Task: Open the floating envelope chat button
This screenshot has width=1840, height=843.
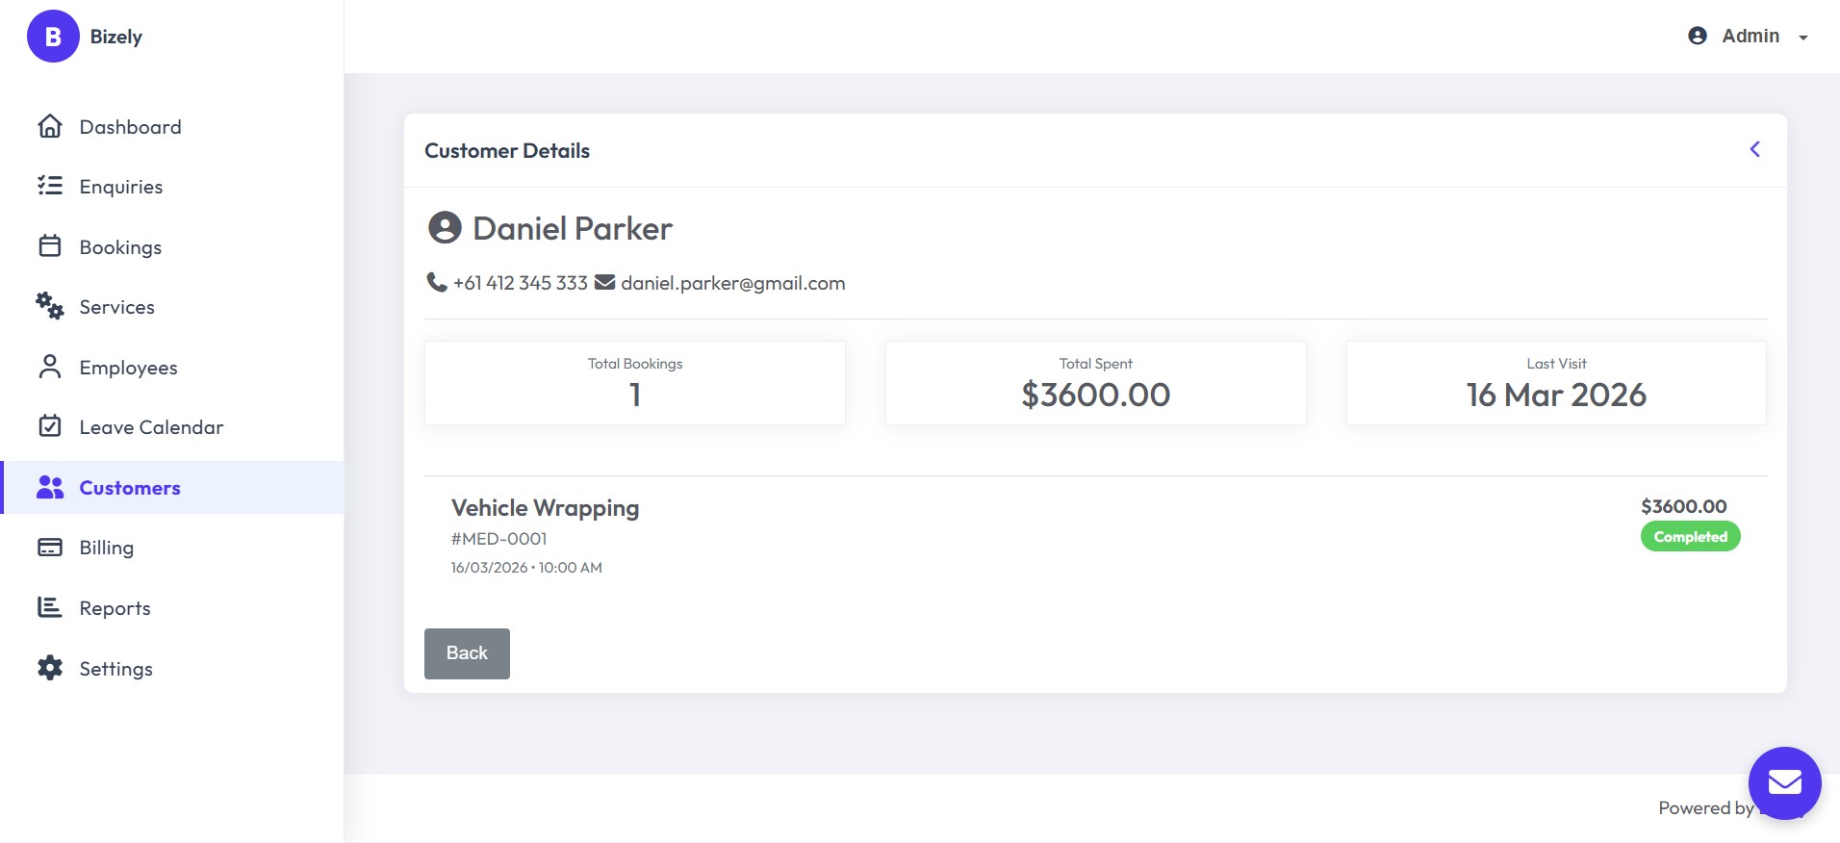Action: pos(1784,782)
